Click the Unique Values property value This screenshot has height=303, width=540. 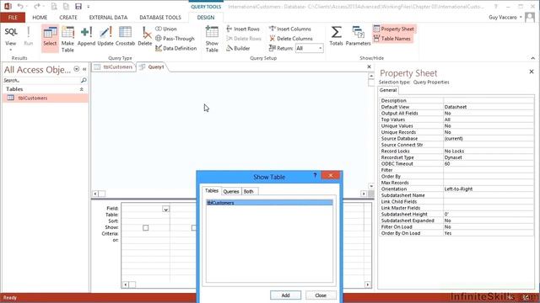tap(489, 125)
